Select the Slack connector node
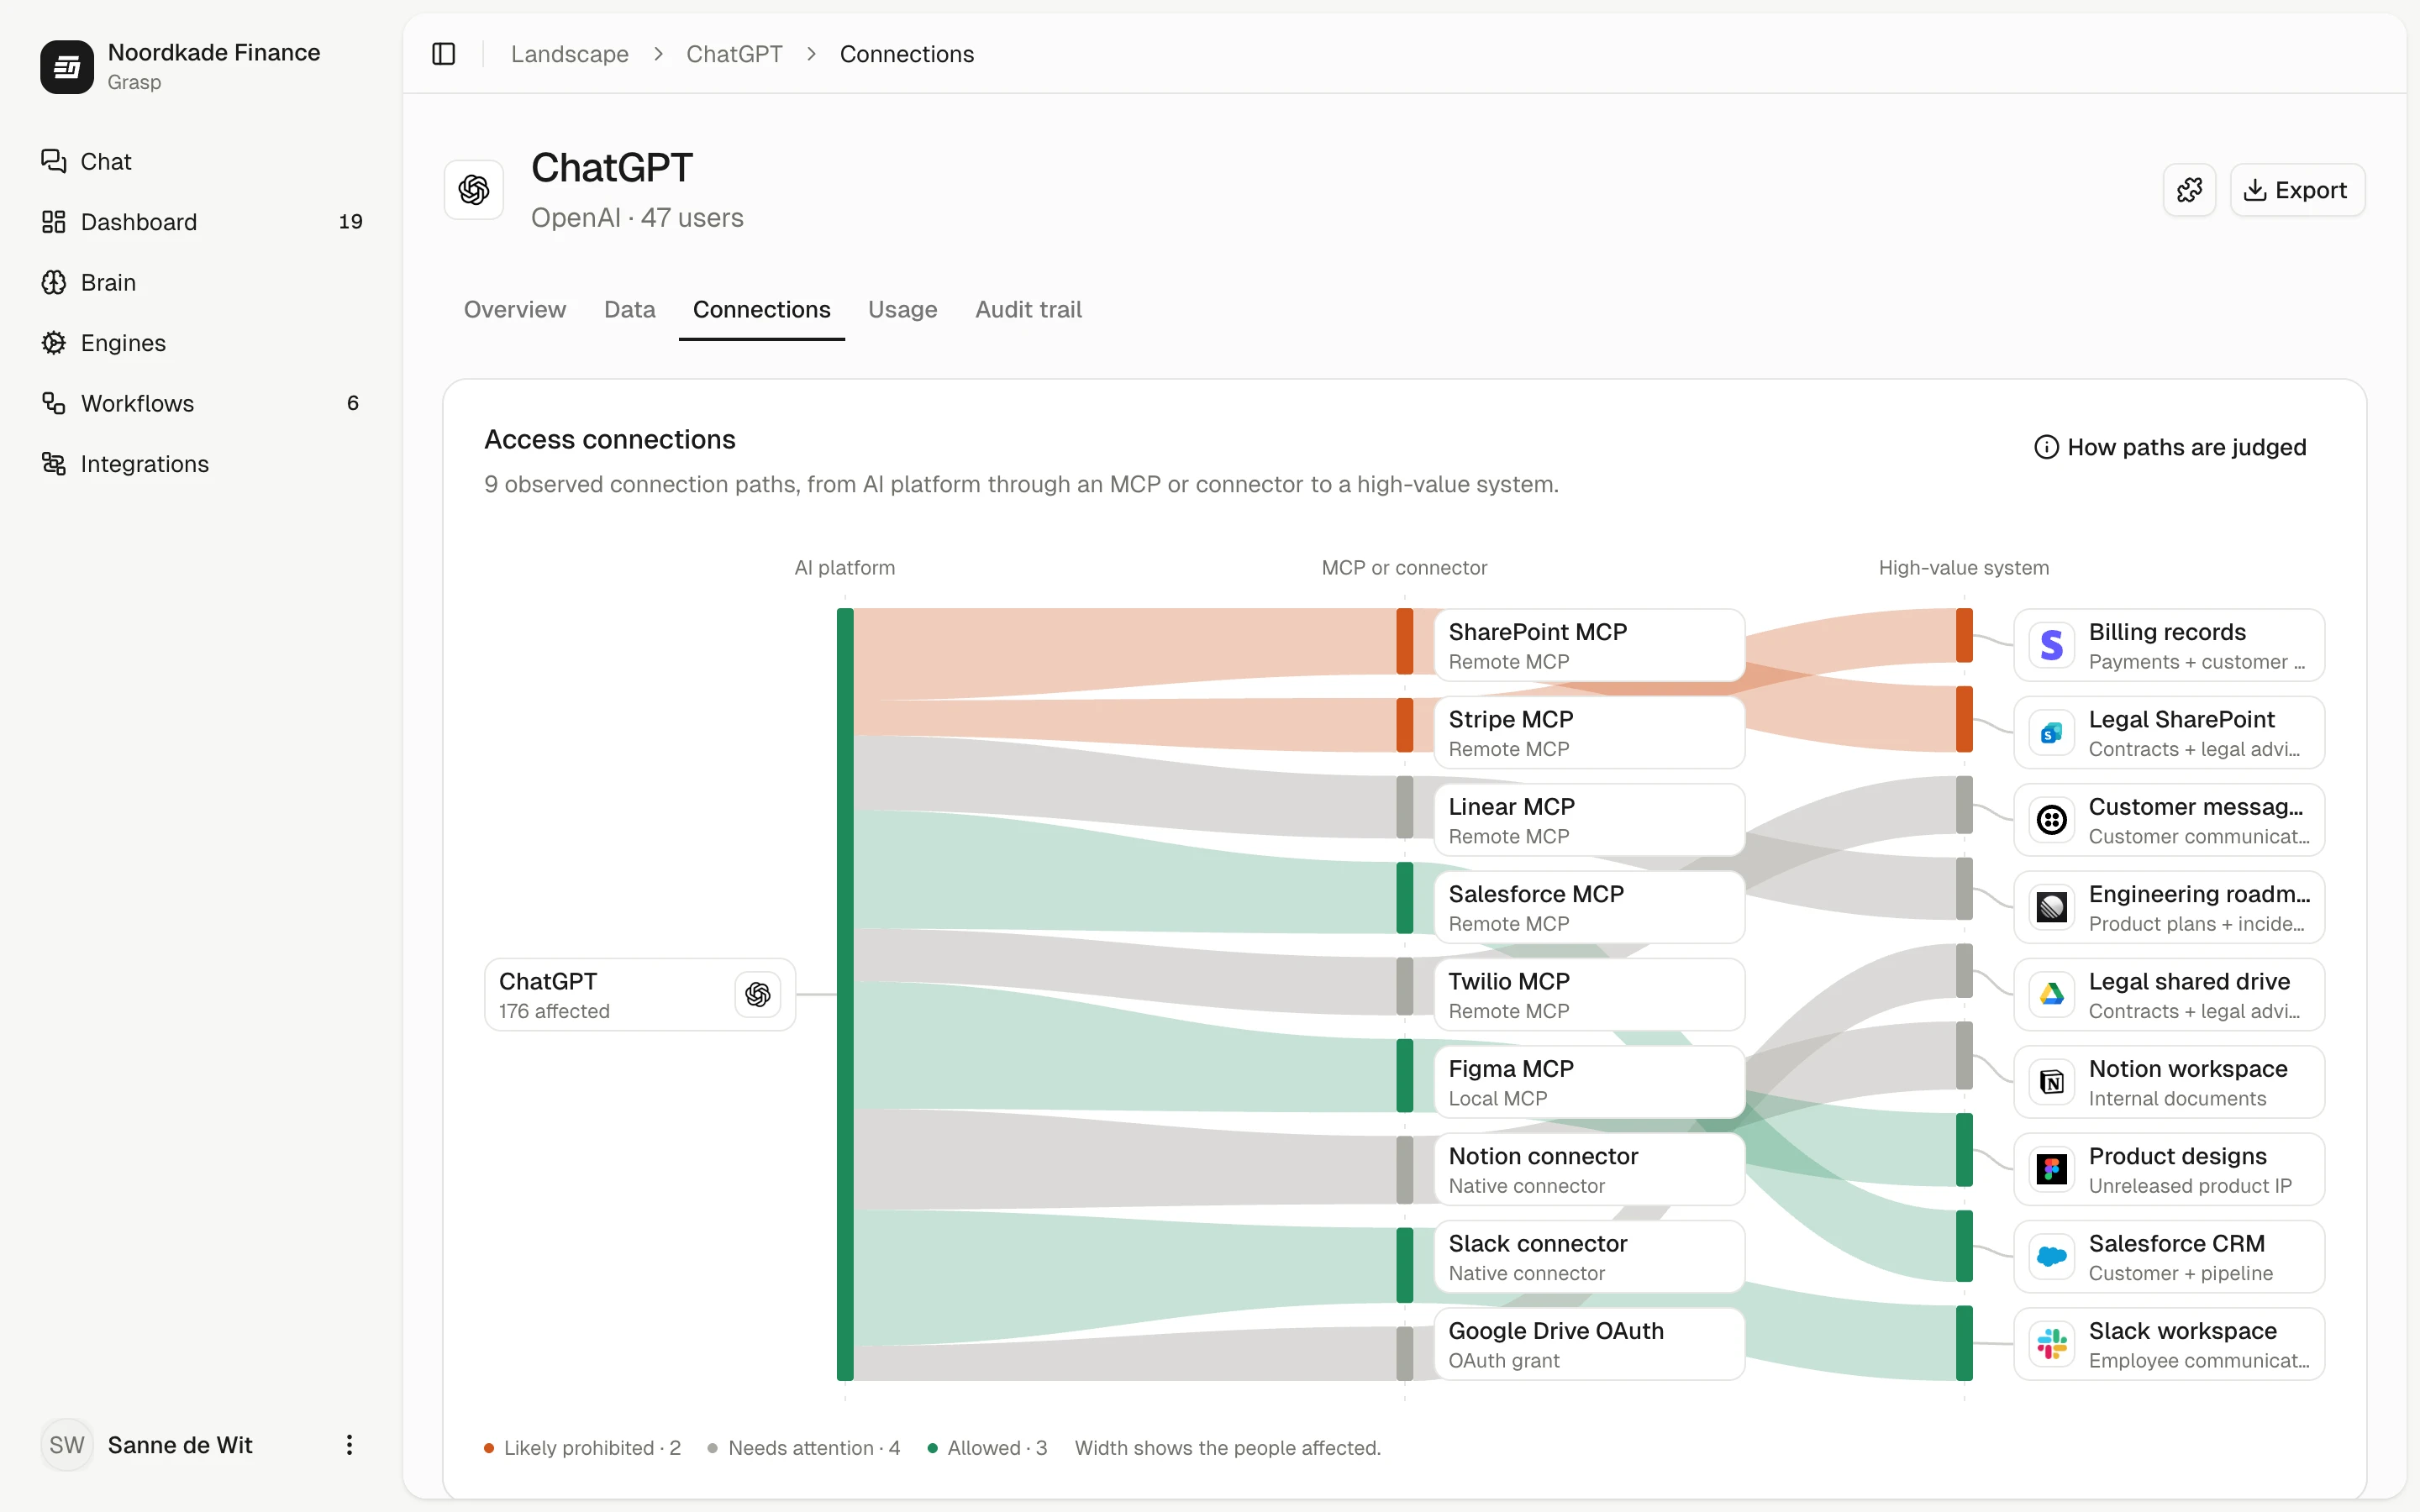Image resolution: width=2420 pixels, height=1512 pixels. (x=1589, y=1257)
